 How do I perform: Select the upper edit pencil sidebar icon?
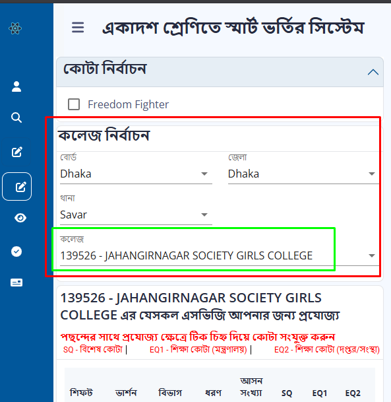pos(17,152)
